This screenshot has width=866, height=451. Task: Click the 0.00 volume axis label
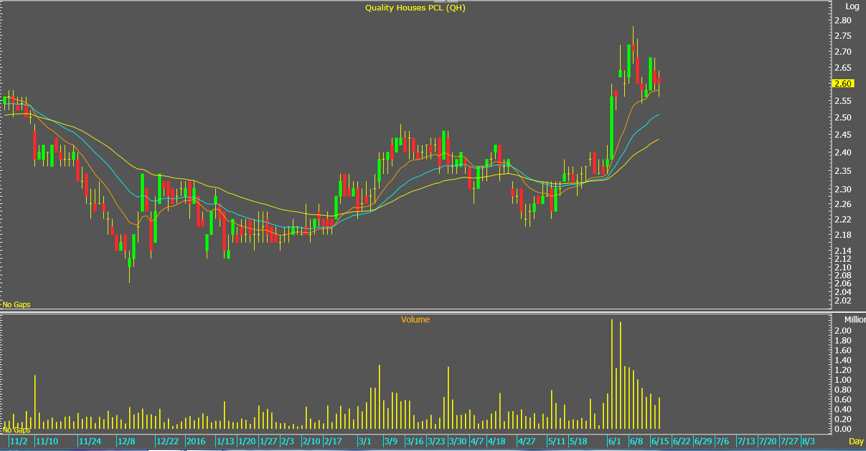843,429
